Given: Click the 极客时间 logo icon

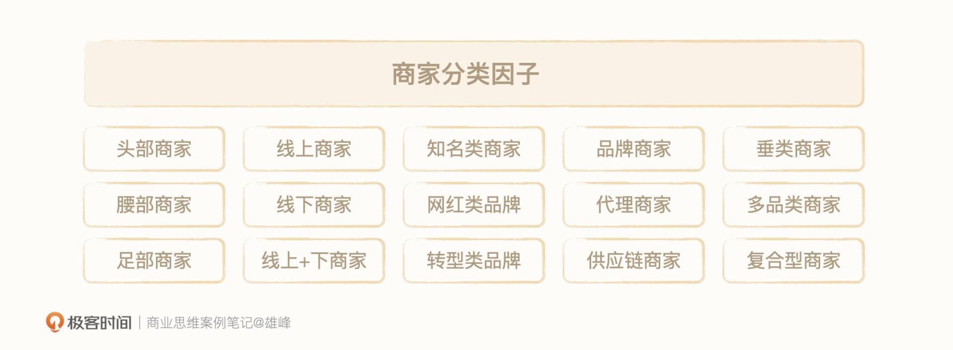Looking at the screenshot, I should point(55,322).
